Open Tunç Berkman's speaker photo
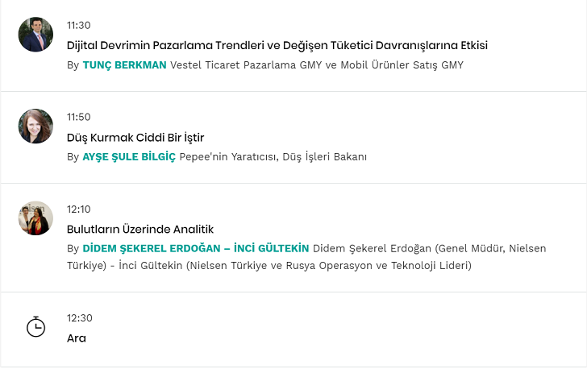 click(35, 35)
